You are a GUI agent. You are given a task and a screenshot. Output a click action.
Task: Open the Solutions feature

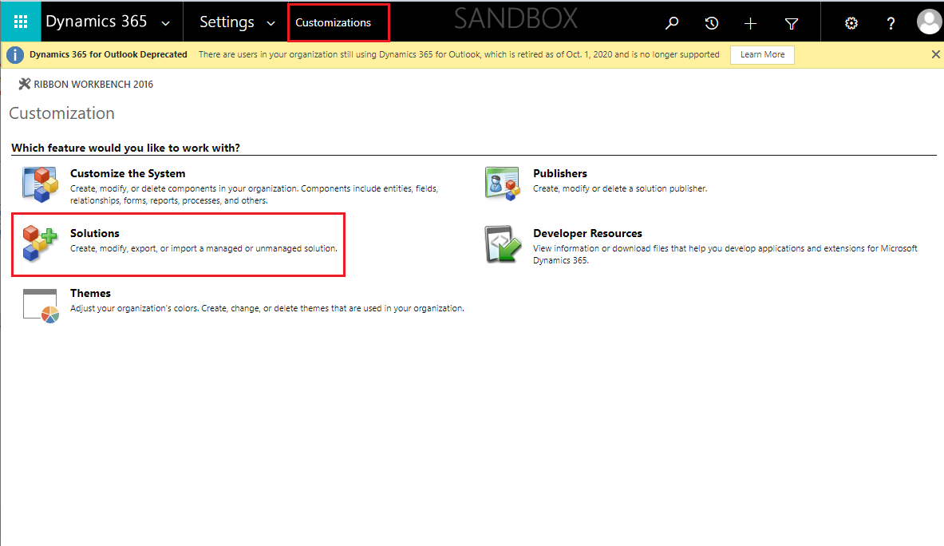tap(94, 233)
